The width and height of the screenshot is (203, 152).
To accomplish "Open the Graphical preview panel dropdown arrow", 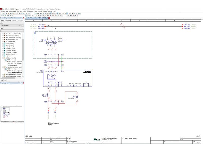I will (x=20, y=83).
